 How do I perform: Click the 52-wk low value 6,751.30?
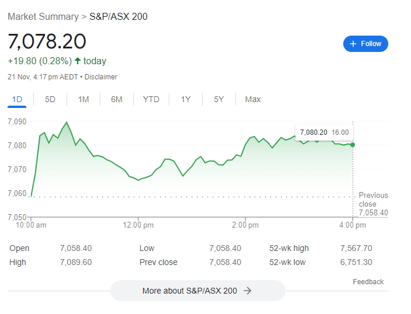pos(356,262)
